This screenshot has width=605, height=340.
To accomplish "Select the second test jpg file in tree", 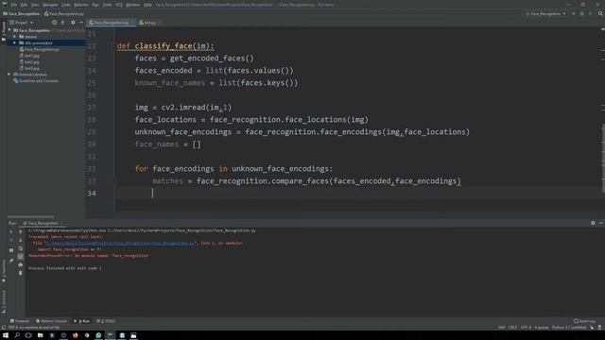I will (x=29, y=61).
